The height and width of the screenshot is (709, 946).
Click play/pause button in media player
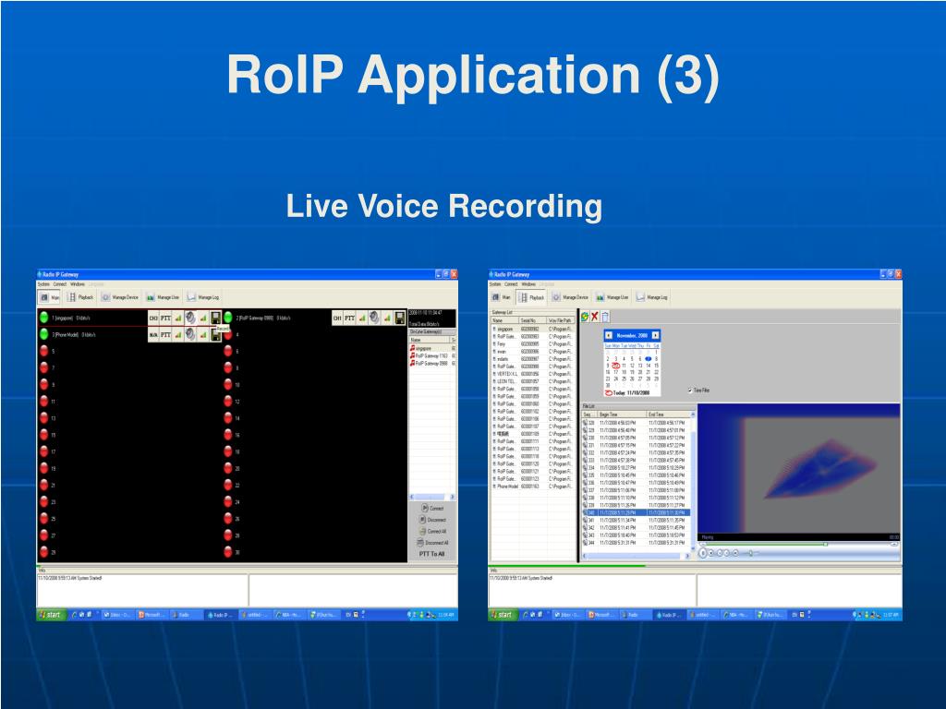(703, 553)
